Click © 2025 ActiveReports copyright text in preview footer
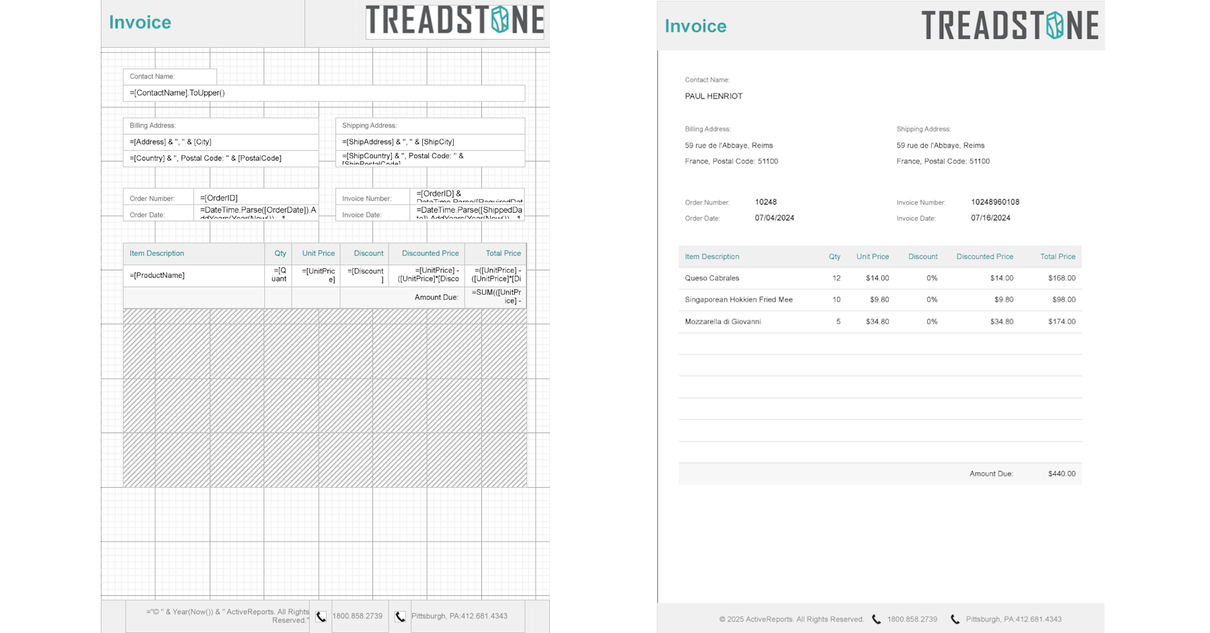 tap(791, 620)
